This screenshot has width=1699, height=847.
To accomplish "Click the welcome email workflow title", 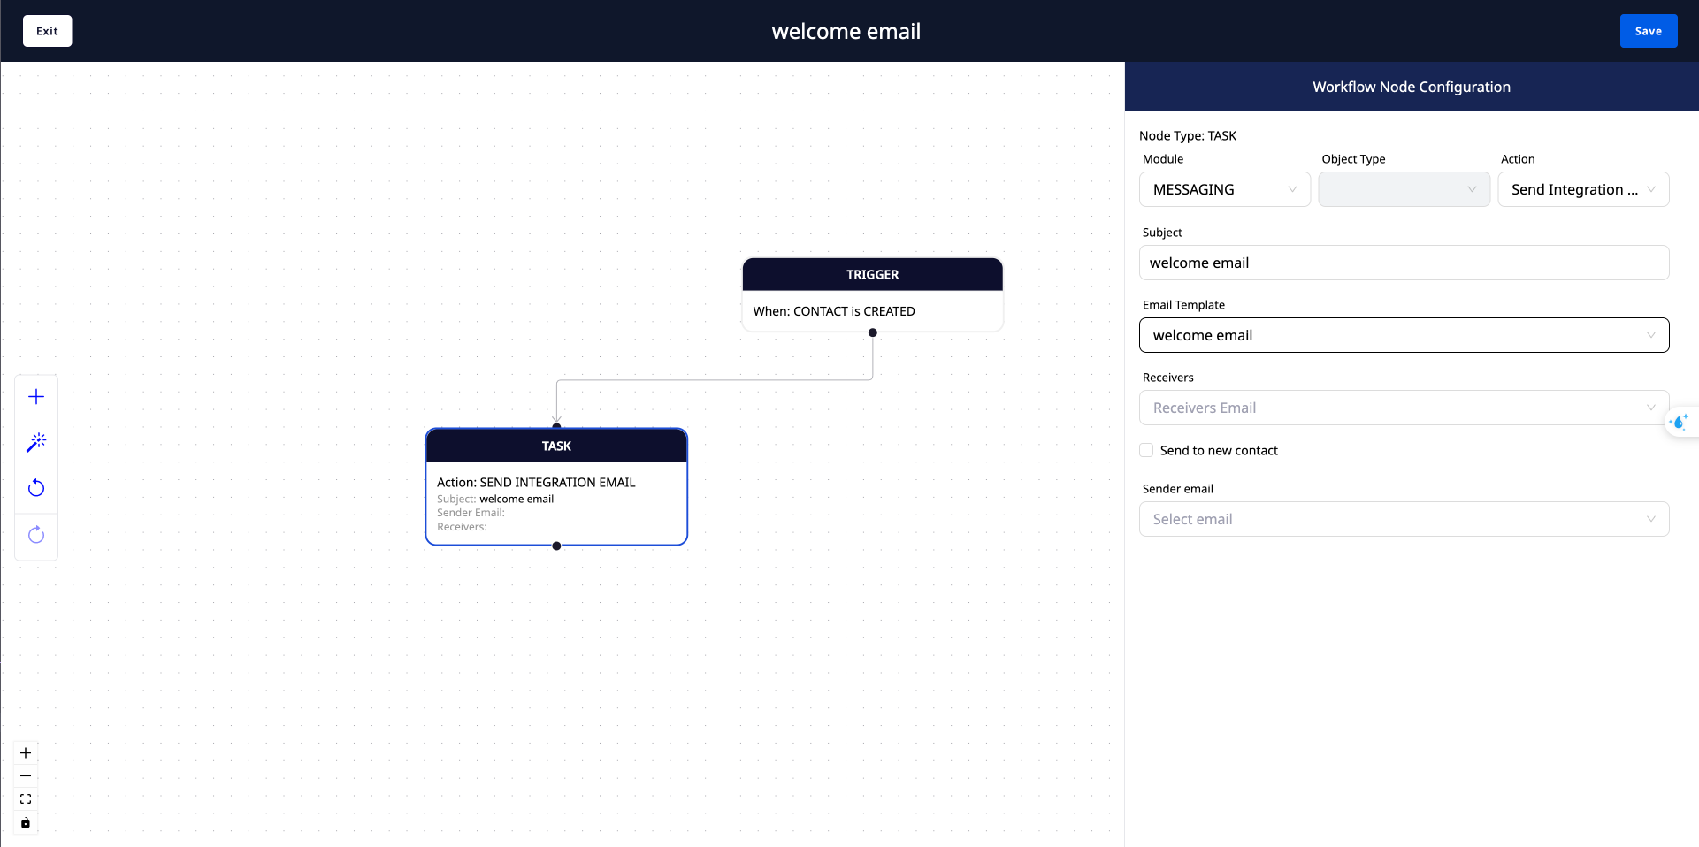I will click(x=846, y=31).
